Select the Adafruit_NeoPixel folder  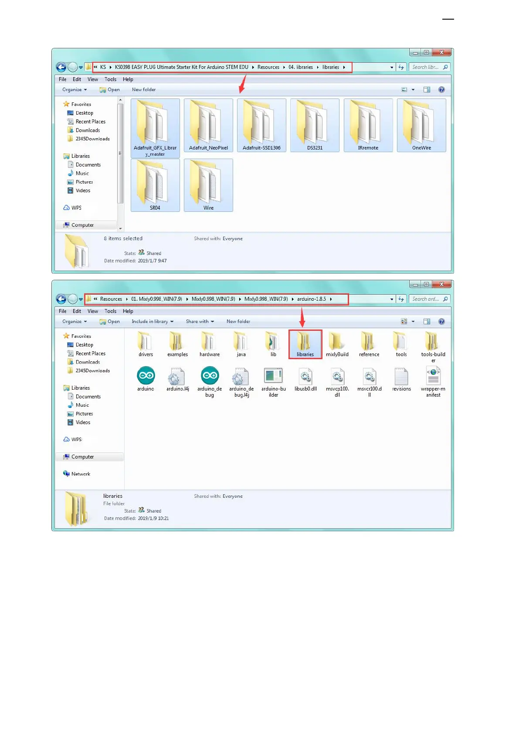tap(208, 125)
